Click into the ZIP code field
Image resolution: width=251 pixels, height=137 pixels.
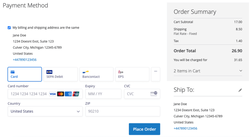(x=123, y=111)
